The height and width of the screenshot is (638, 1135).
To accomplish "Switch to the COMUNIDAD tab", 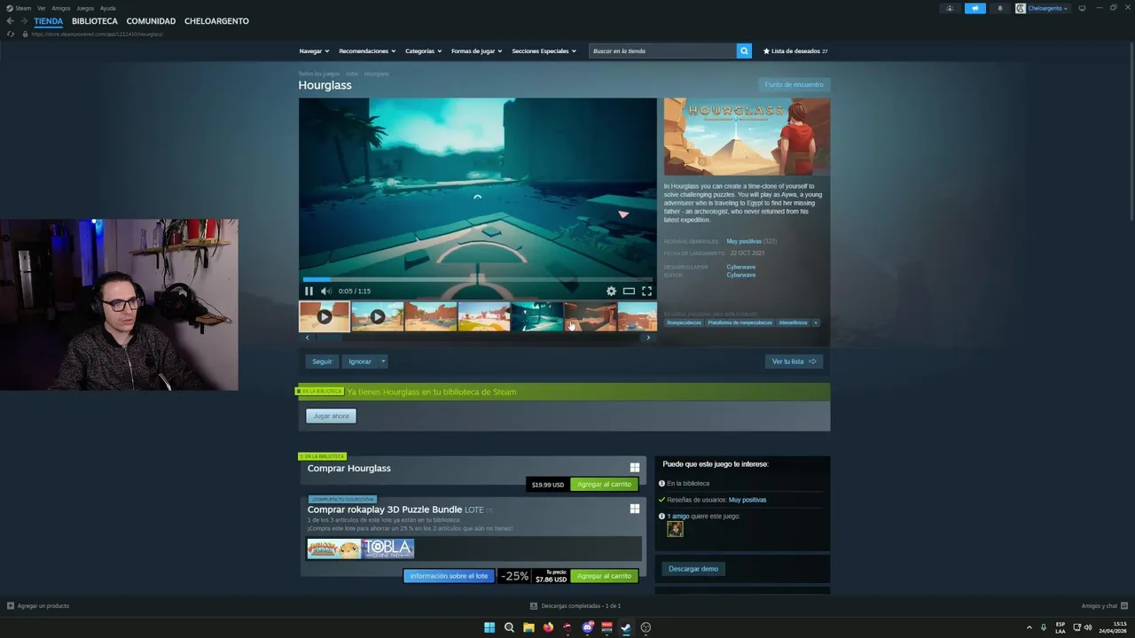I will pyautogui.click(x=151, y=21).
